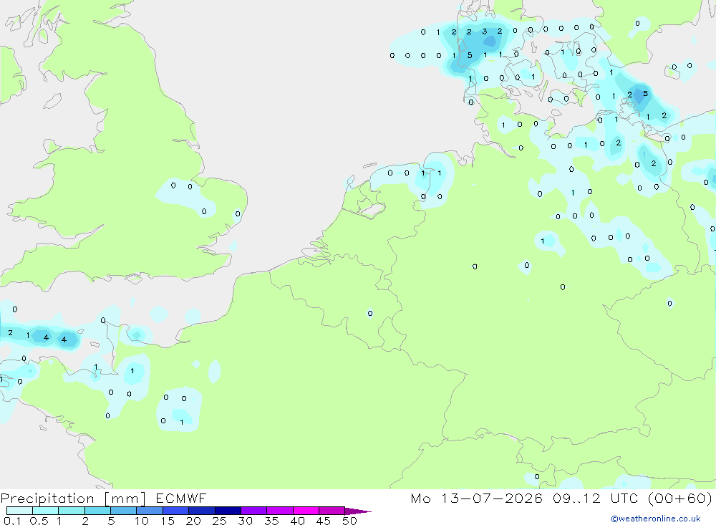Pick the purple 30–35 mm legend swatch
Image resolution: width=716 pixels, height=525 pixels.
(x=254, y=511)
